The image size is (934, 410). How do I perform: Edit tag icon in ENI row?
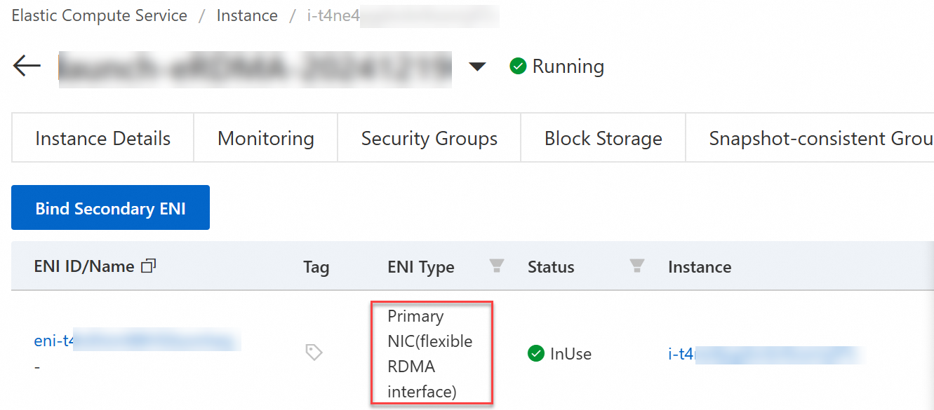[314, 352]
